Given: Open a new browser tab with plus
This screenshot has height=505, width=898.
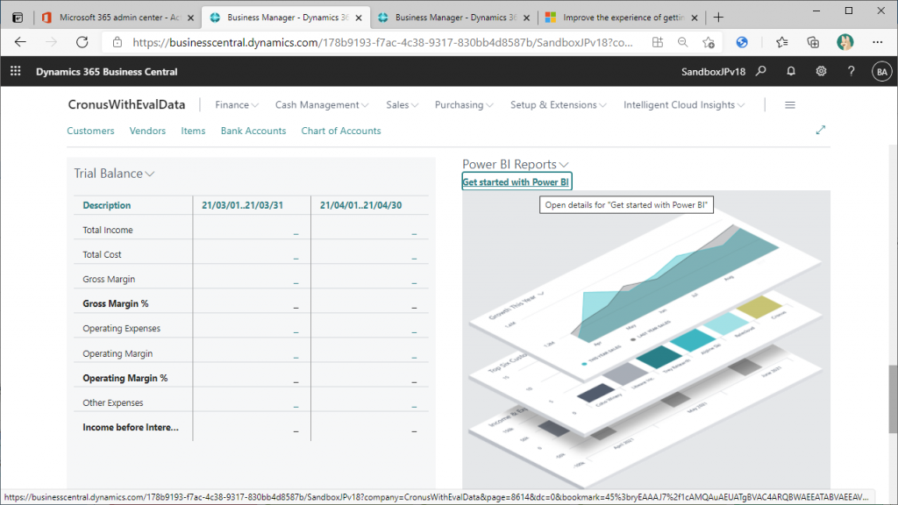Looking at the screenshot, I should pos(718,18).
